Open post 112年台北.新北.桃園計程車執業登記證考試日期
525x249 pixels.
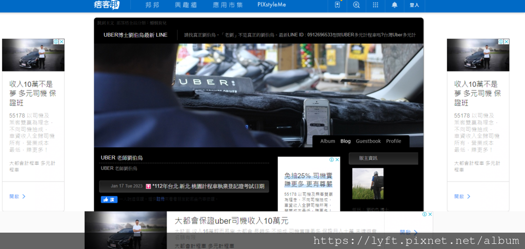click(x=208, y=186)
